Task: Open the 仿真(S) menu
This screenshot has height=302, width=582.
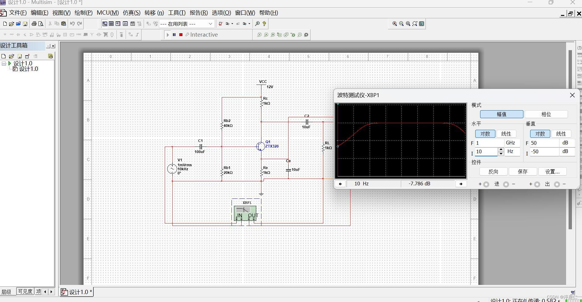Action: tap(131, 13)
